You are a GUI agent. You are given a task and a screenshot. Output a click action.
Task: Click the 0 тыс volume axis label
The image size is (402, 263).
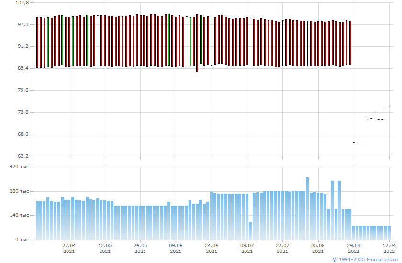click(x=22, y=240)
